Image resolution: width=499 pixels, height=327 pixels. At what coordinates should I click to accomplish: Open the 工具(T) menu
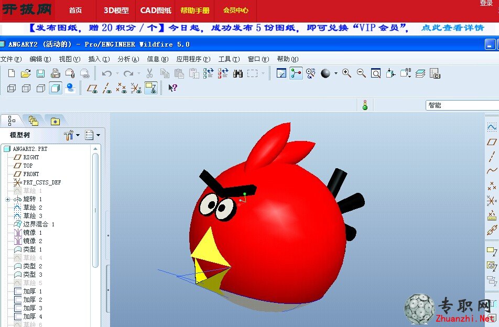[x=229, y=59]
